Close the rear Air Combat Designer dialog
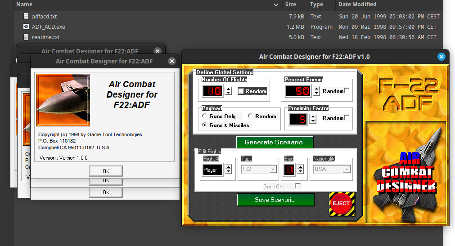 pyautogui.click(x=157, y=51)
